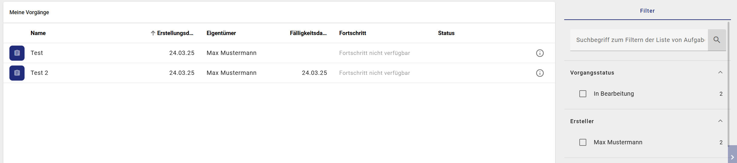Switch to the Filter tab
This screenshot has height=163, width=737.
[647, 11]
